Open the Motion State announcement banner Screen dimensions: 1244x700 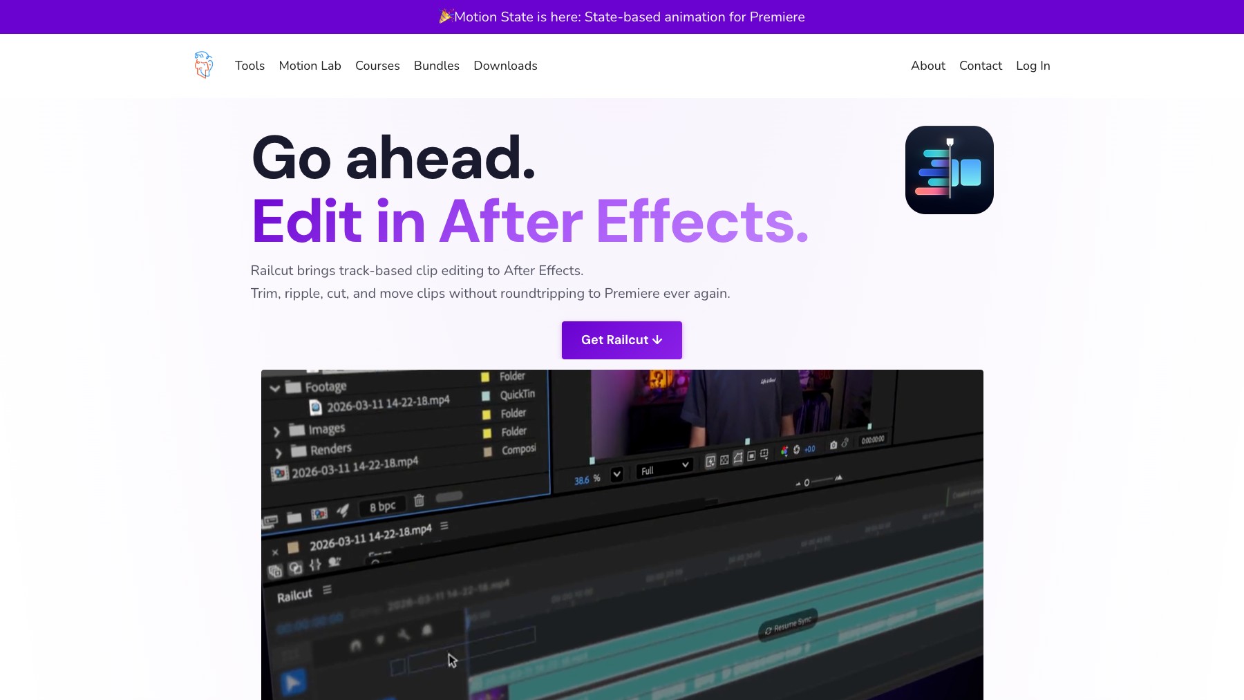click(622, 17)
